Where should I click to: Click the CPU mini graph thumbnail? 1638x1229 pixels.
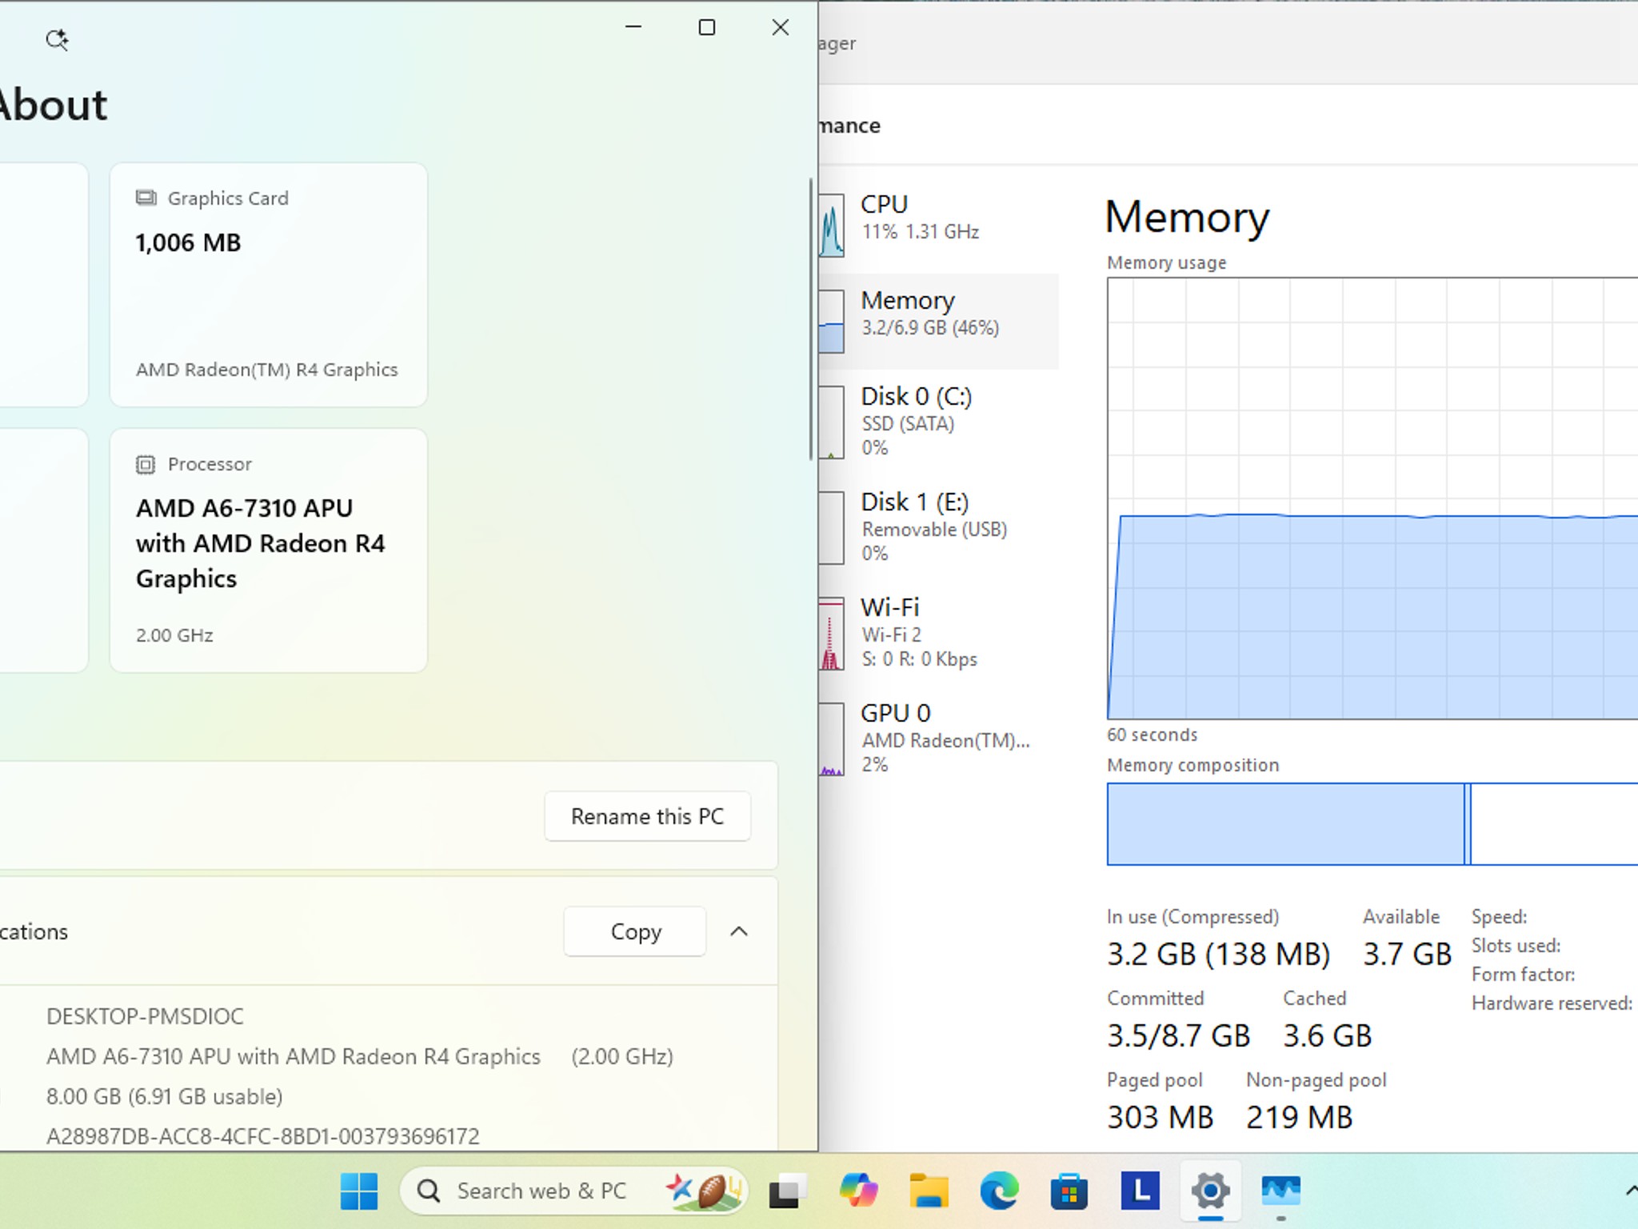tap(831, 226)
